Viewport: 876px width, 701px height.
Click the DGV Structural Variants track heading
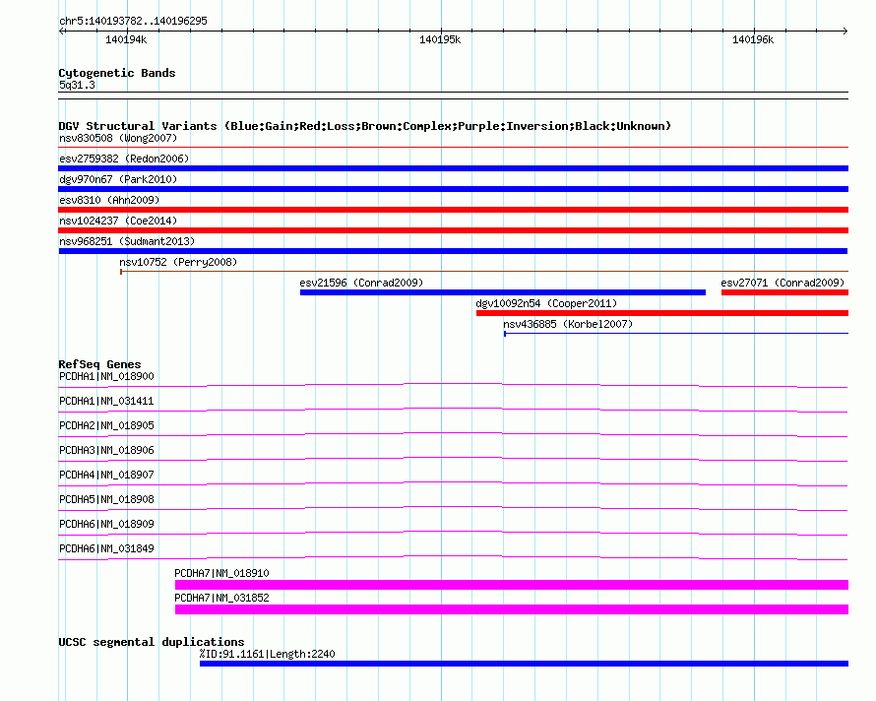pyautogui.click(x=365, y=126)
